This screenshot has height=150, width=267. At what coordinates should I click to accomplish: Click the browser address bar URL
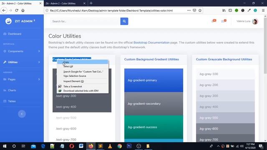[x=111, y=10]
